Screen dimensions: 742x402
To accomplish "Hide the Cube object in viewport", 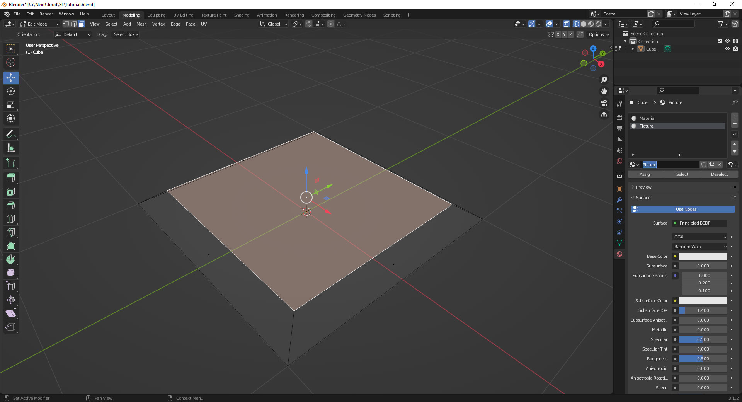I will click(727, 49).
